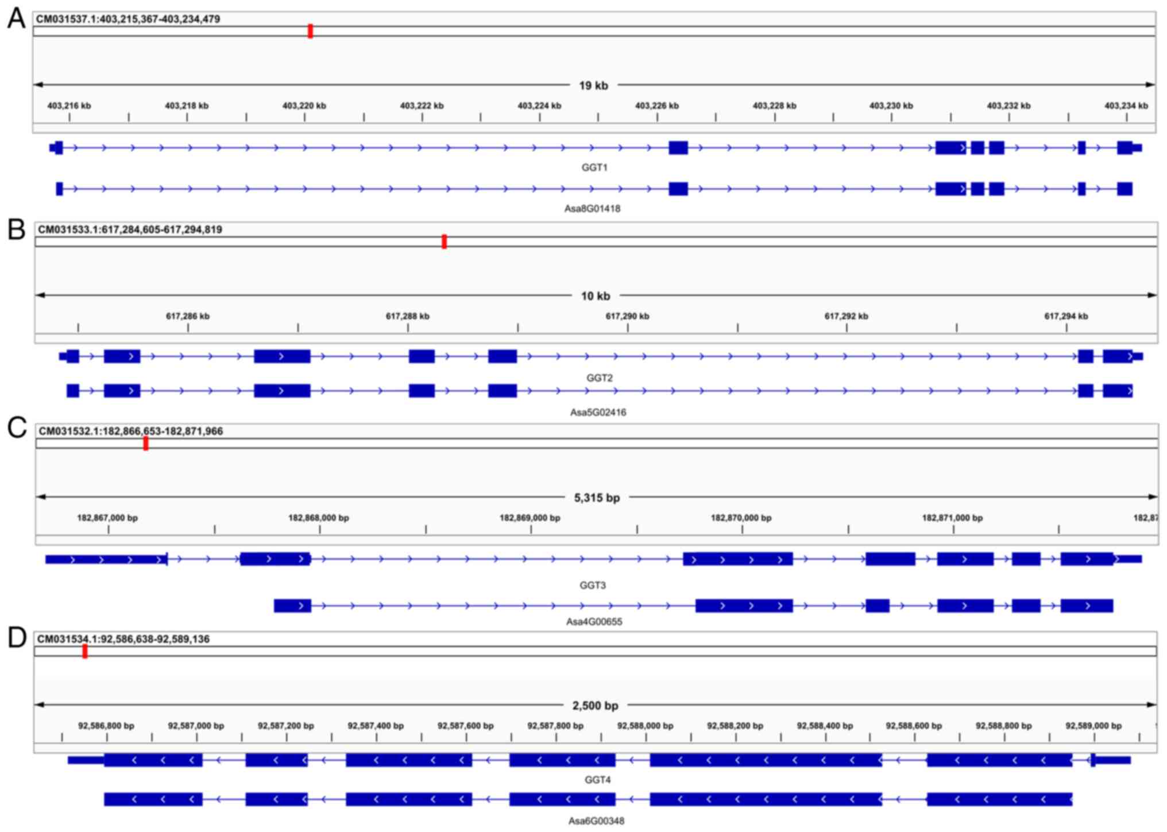Click the 403,226 kb ruler tick label
Image resolution: width=1167 pixels, height=832 pixels.
coord(656,106)
